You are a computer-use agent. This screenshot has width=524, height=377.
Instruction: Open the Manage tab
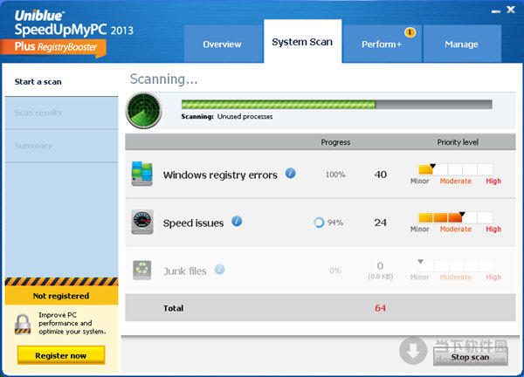pyautogui.click(x=462, y=44)
